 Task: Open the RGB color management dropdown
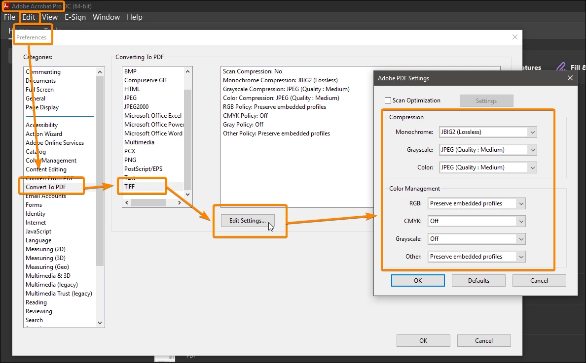pyautogui.click(x=476, y=203)
